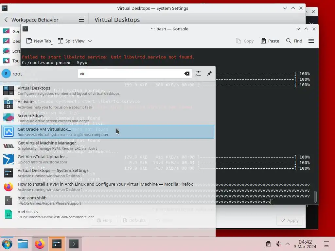Expand the Split View dropdown arrow
This screenshot has height=251, width=335.
pyautogui.click(x=90, y=41)
